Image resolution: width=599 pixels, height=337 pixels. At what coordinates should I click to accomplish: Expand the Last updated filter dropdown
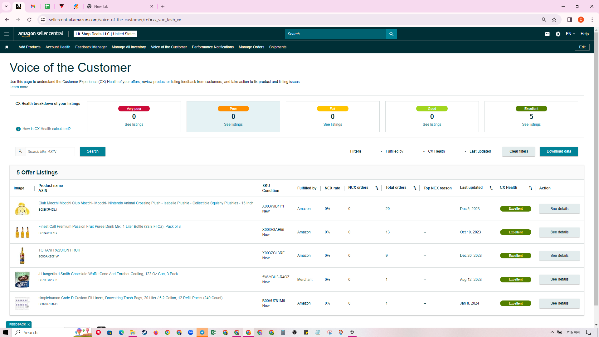(477, 151)
